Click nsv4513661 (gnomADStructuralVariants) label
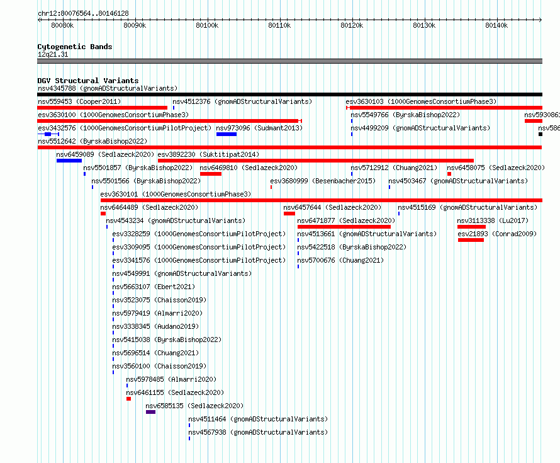 click(367, 234)
